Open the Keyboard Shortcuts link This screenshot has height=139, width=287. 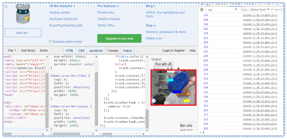[x=63, y=19]
